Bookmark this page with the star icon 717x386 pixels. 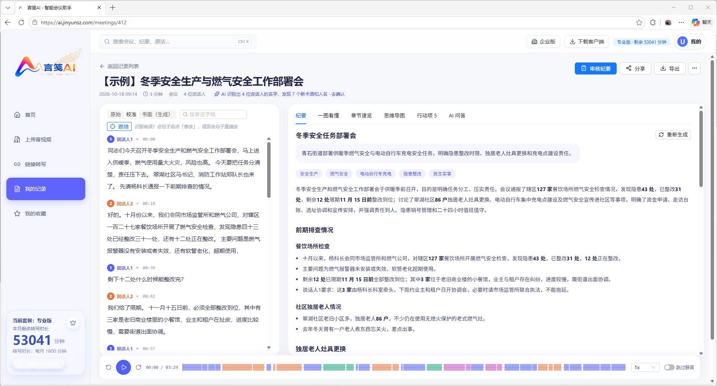pyautogui.click(x=639, y=22)
